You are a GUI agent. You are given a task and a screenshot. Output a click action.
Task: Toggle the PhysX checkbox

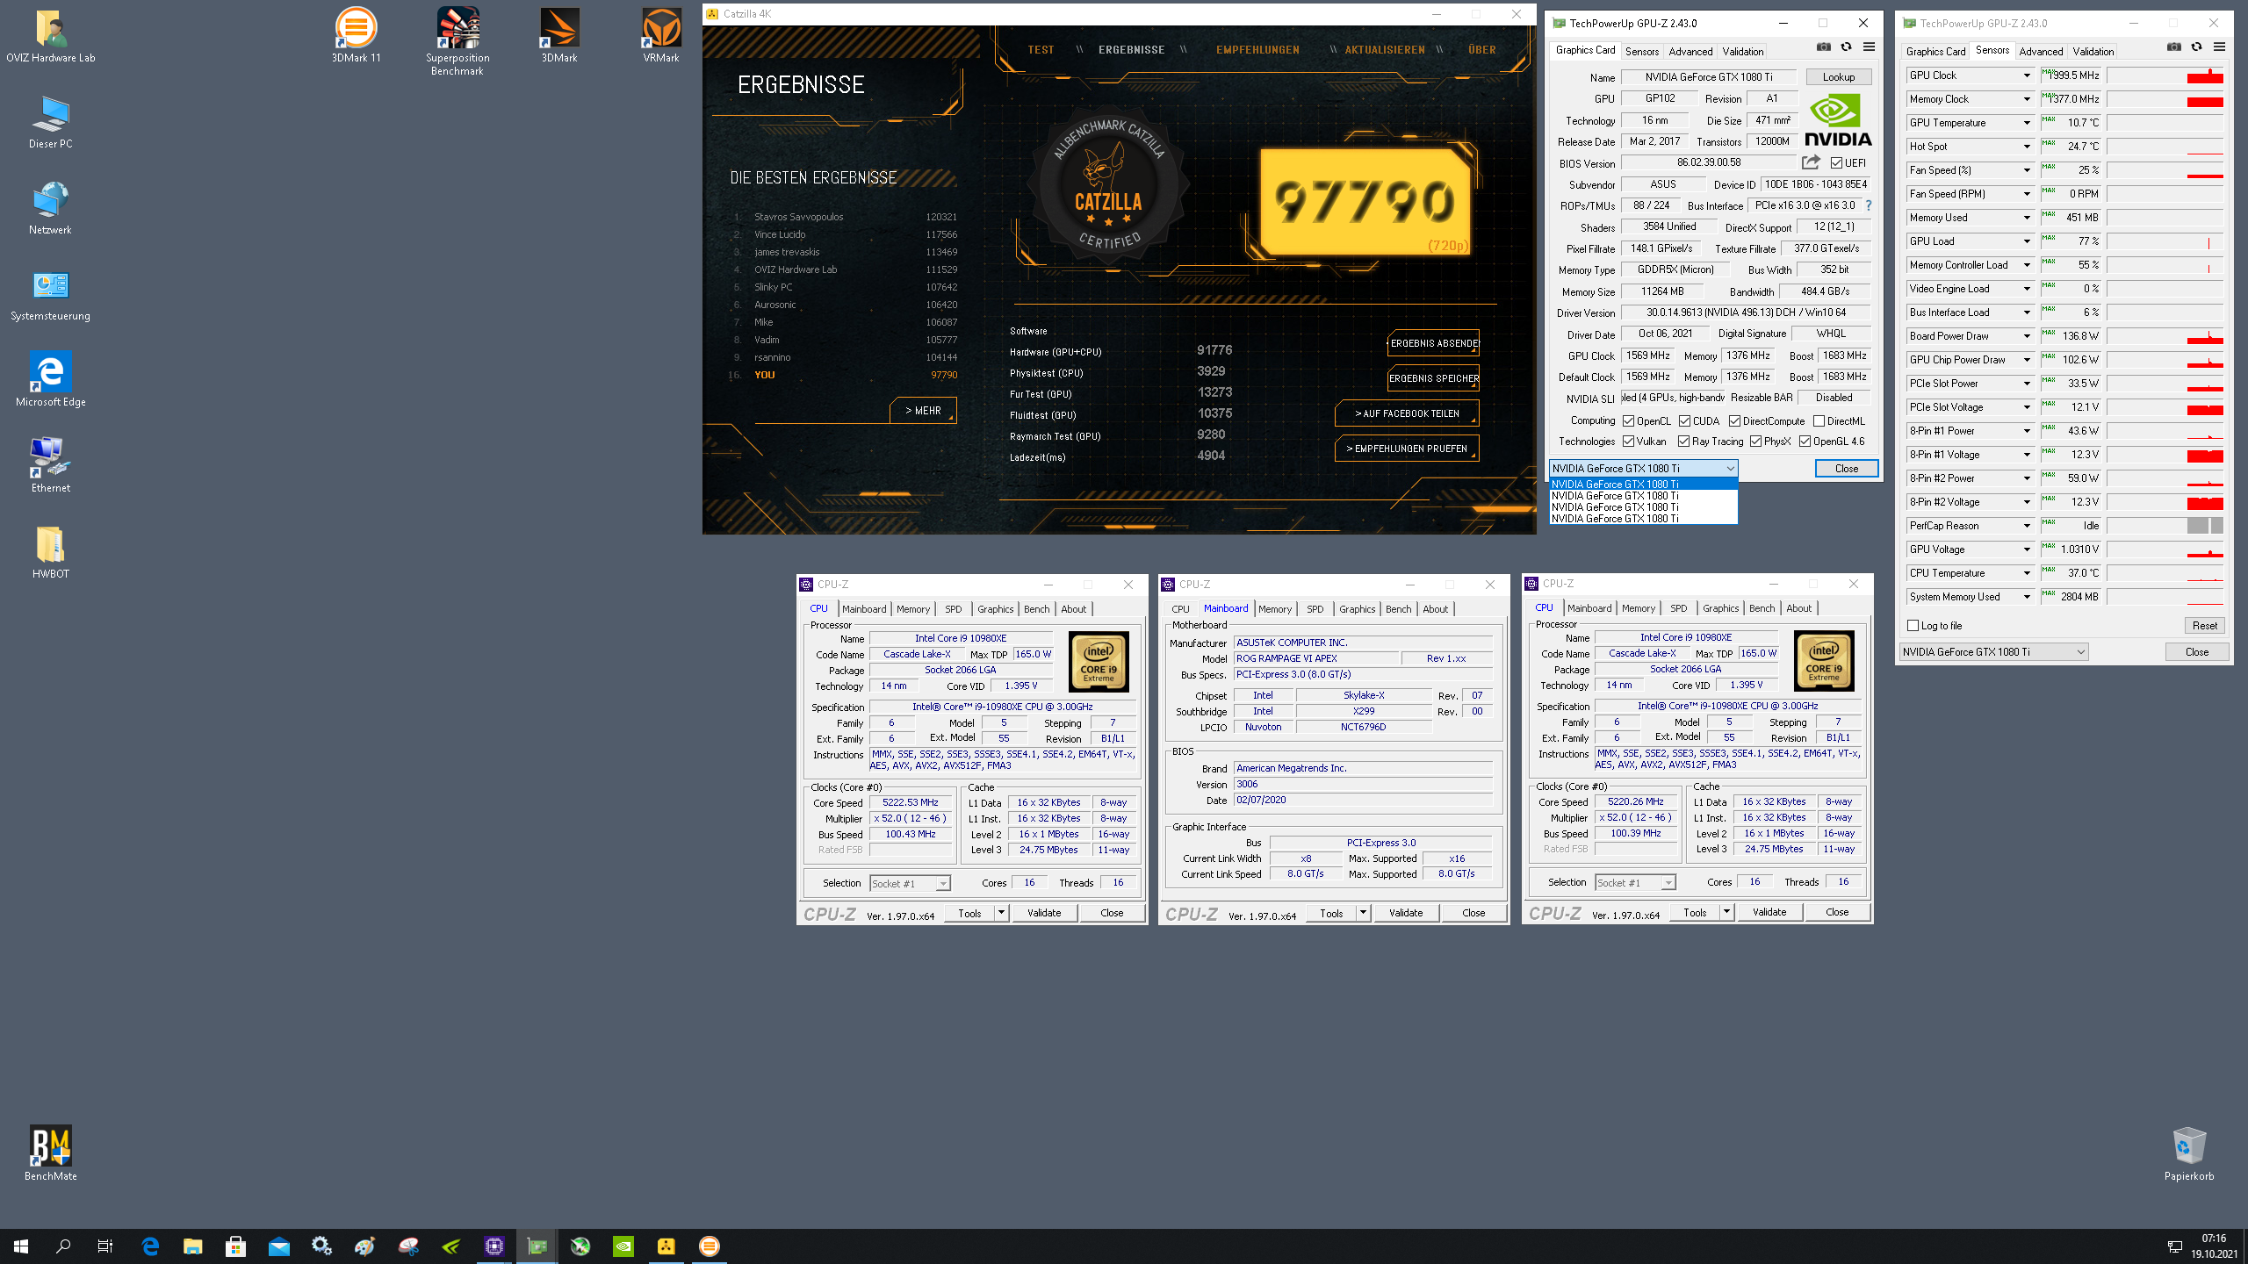click(1755, 442)
